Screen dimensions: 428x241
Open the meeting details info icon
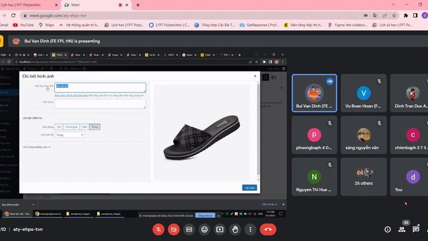(387, 230)
